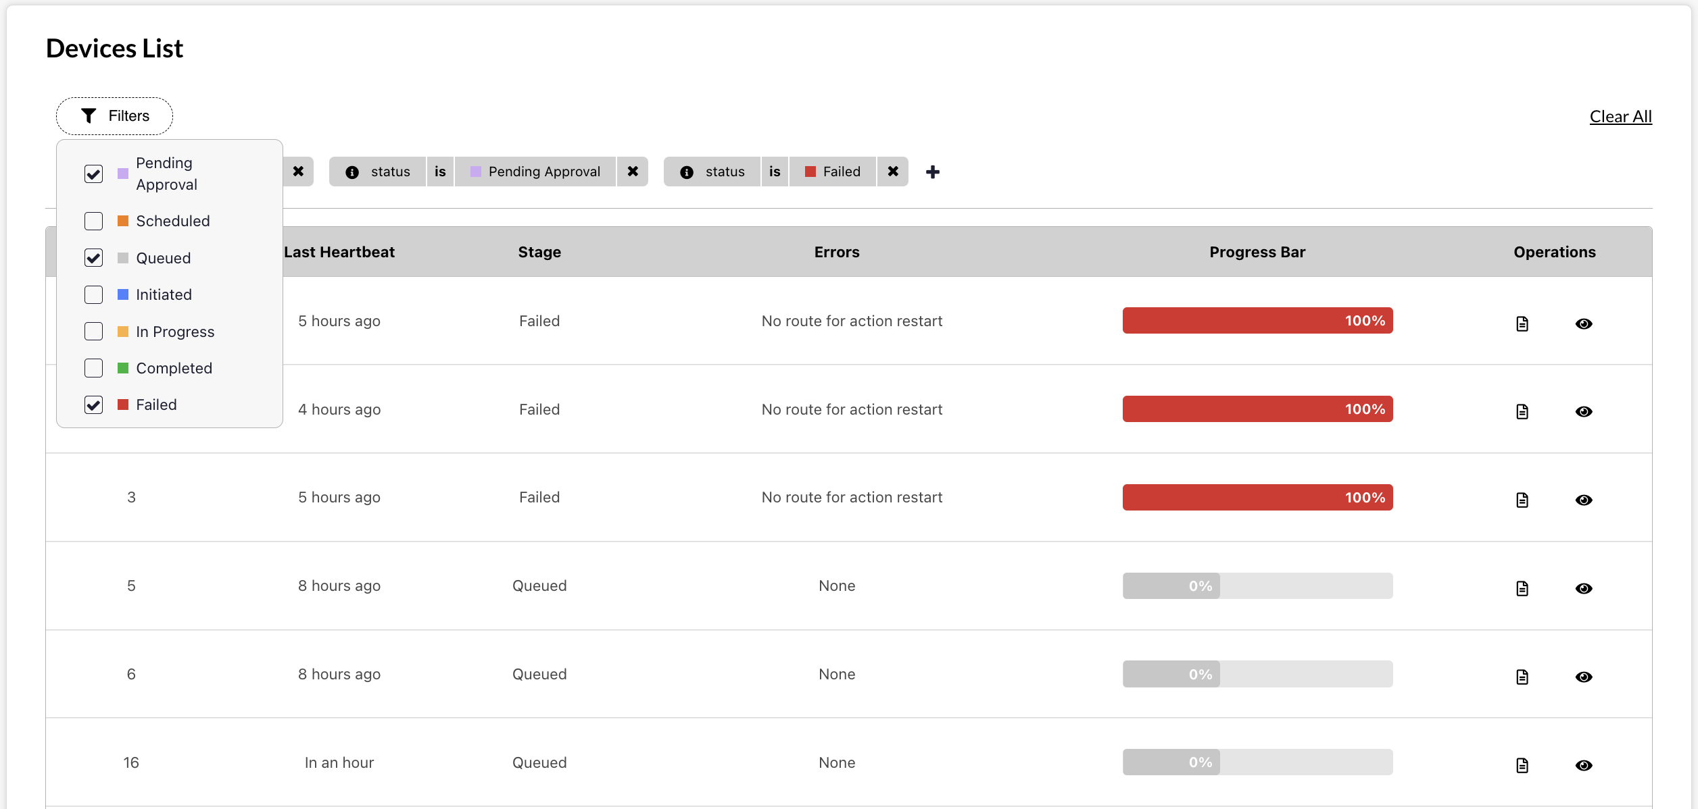Remove the Failed status filter chip
The image size is (1698, 809).
point(893,172)
